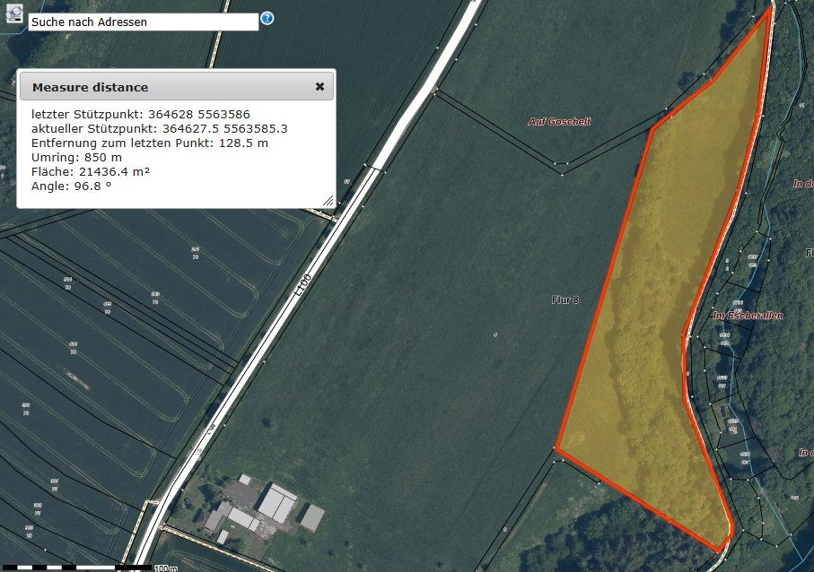Click the polygon's top vertex point
This screenshot has height=572, width=814.
point(769,11)
